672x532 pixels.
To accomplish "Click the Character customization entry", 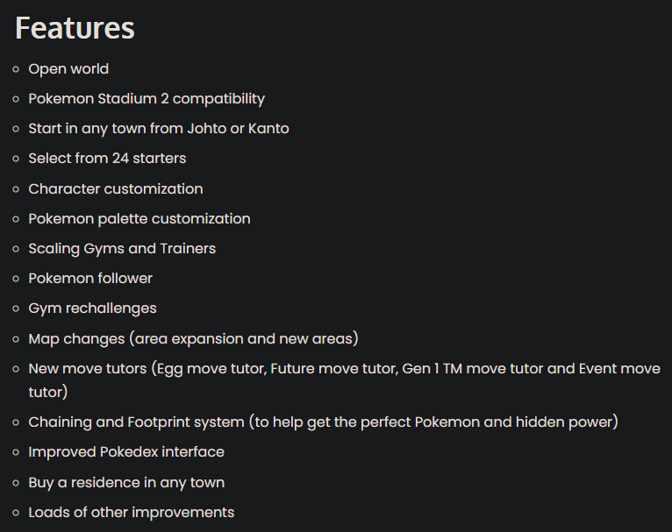I will tap(116, 188).
